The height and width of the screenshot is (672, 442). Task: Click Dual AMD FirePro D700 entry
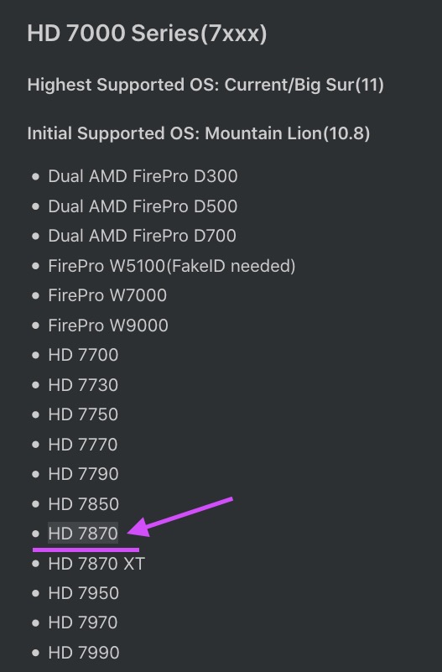click(143, 236)
